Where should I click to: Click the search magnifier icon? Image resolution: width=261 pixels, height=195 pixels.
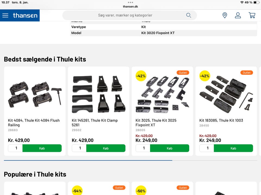pos(188,15)
